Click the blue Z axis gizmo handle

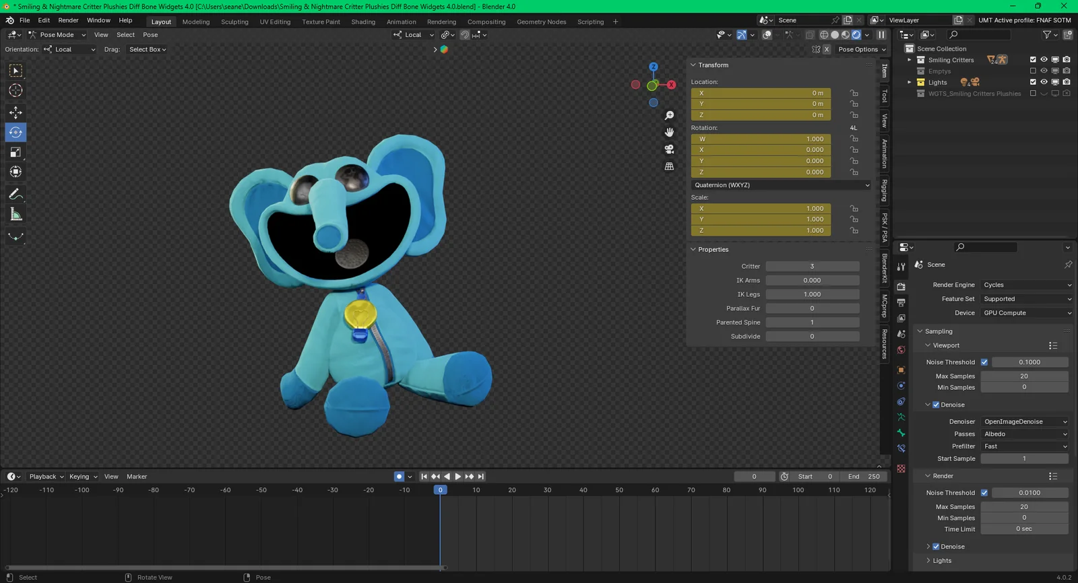(653, 67)
